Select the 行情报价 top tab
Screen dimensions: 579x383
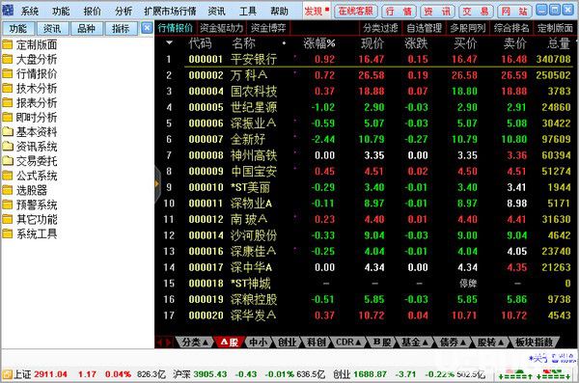[x=176, y=28]
